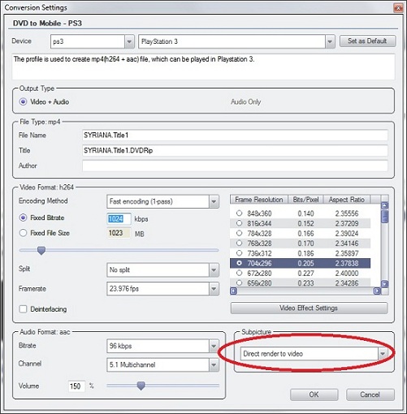407x414 pixels.
Task: Click resolution list scroll-left arrow
Action: pyautogui.click(x=234, y=291)
